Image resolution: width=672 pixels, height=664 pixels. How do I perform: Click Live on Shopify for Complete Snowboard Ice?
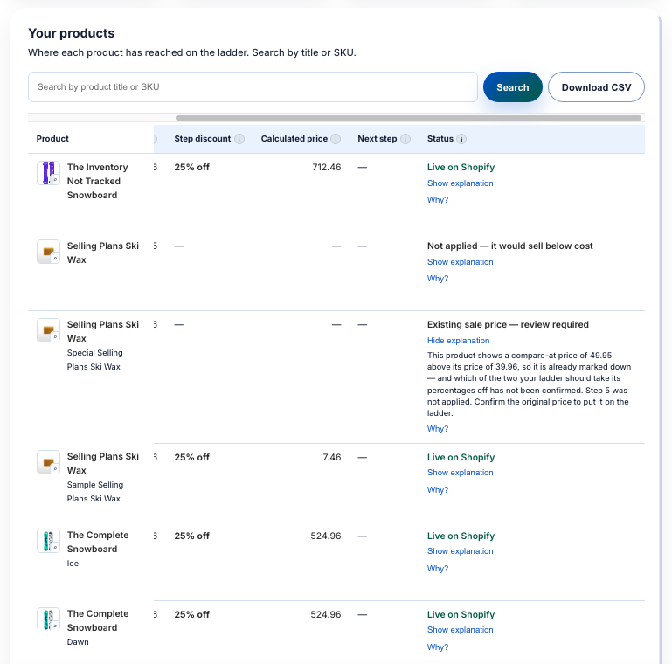pos(461,536)
